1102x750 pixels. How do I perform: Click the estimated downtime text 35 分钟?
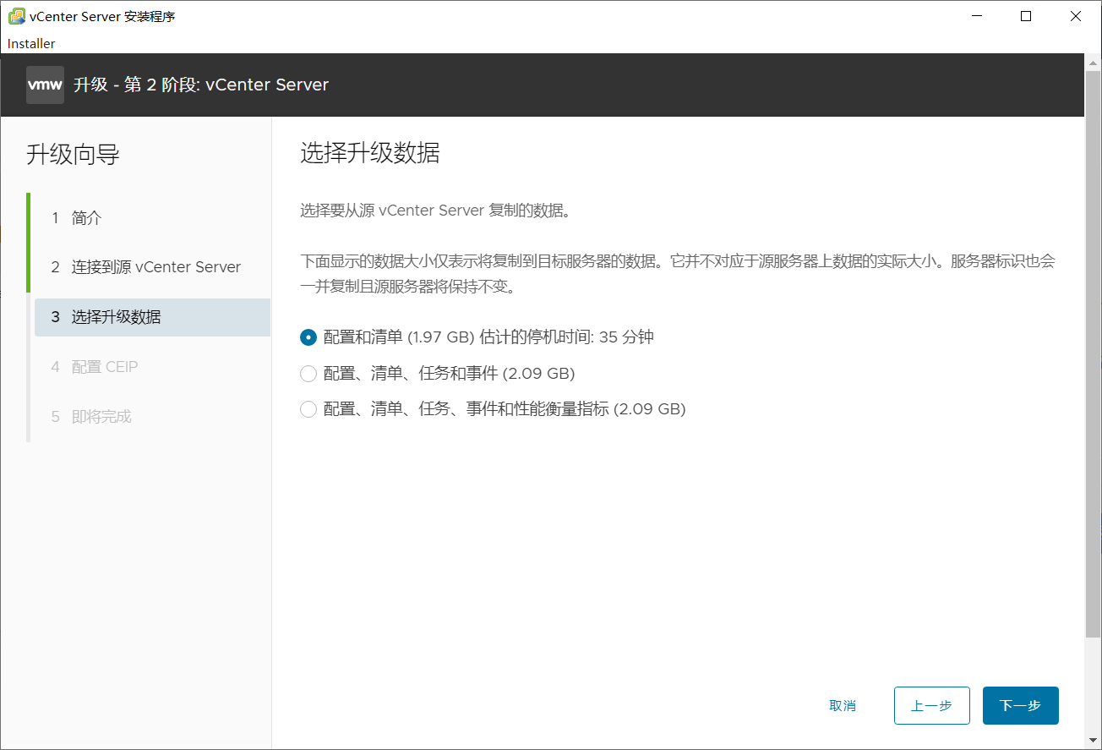[607, 337]
